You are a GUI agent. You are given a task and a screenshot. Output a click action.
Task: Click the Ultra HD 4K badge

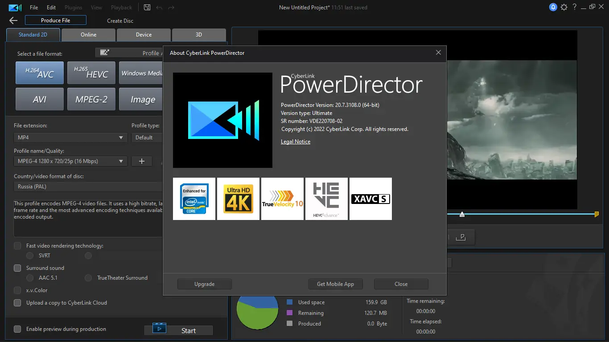coord(238,199)
